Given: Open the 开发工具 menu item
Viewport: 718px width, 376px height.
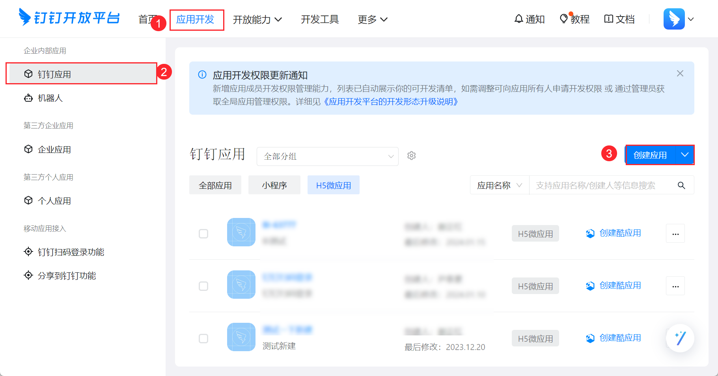Looking at the screenshot, I should [x=320, y=19].
